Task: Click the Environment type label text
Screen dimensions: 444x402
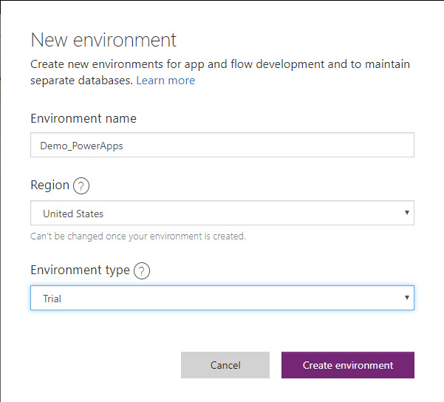Action: tap(80, 270)
